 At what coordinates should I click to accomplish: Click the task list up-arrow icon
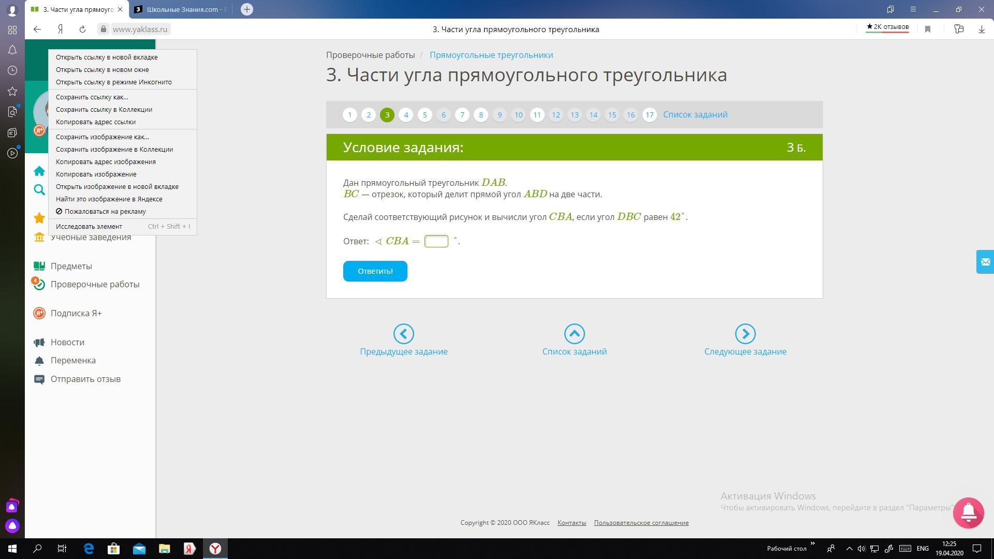[574, 334]
